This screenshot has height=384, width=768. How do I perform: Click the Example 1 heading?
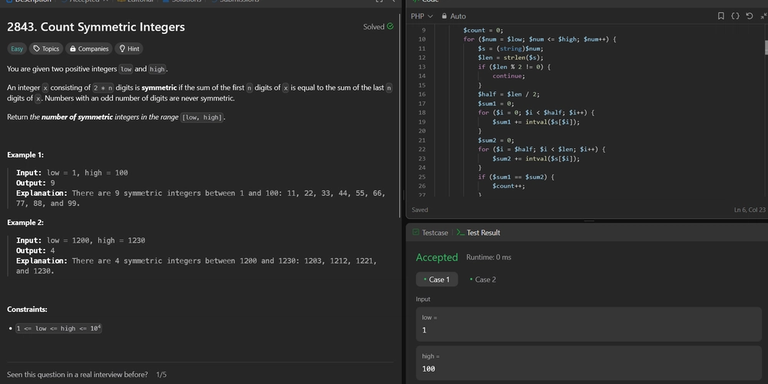coord(25,155)
